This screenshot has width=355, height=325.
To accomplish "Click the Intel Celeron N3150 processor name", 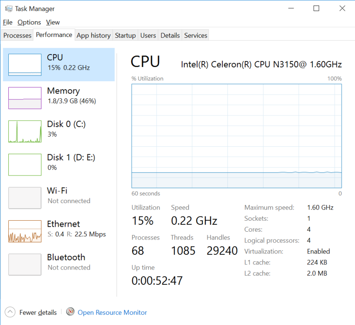I will [x=261, y=65].
